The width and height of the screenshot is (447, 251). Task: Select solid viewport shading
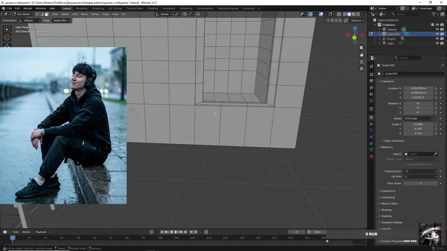[349, 14]
